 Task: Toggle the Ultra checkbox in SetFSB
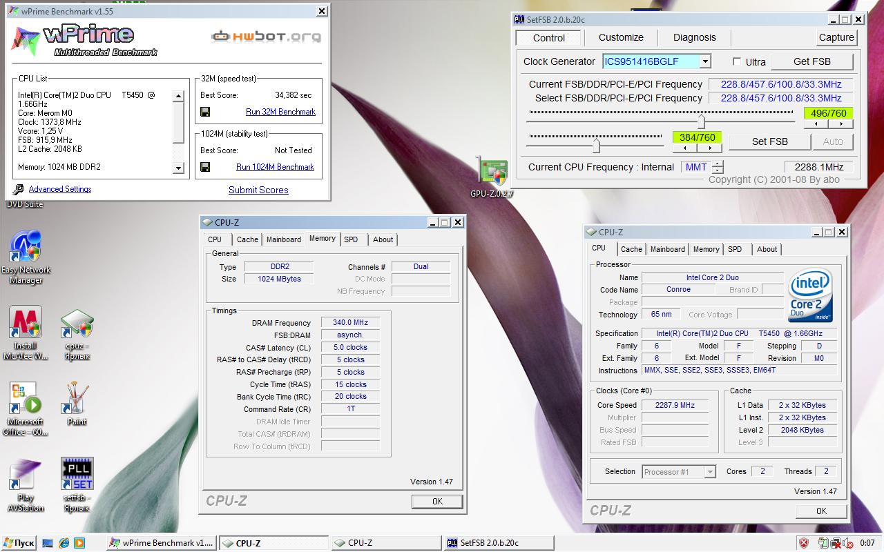click(x=737, y=61)
